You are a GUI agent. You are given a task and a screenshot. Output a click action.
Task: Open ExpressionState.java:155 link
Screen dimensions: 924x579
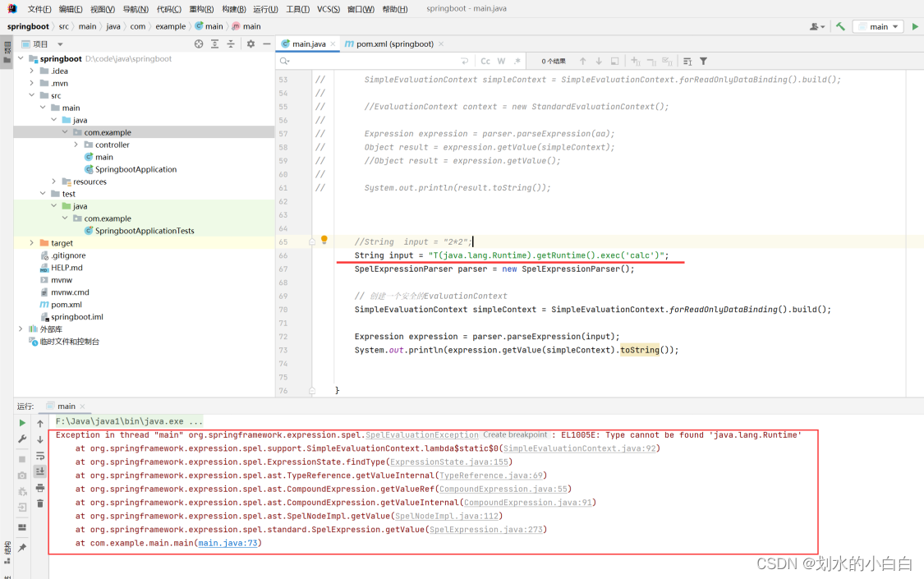449,462
